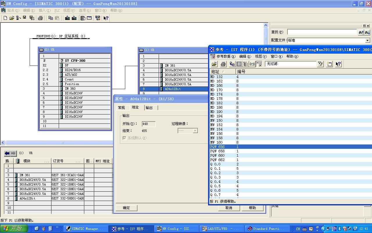
Task: Click the Configure Network icon
Action: click(x=97, y=18)
